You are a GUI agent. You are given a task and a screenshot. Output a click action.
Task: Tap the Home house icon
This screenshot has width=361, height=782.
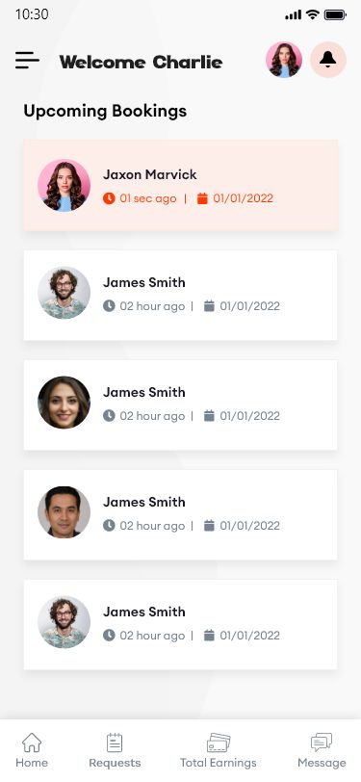(32, 743)
